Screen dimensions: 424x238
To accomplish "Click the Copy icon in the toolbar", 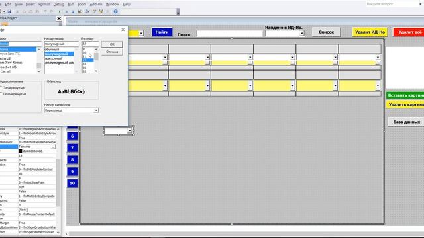I will click(24, 11).
